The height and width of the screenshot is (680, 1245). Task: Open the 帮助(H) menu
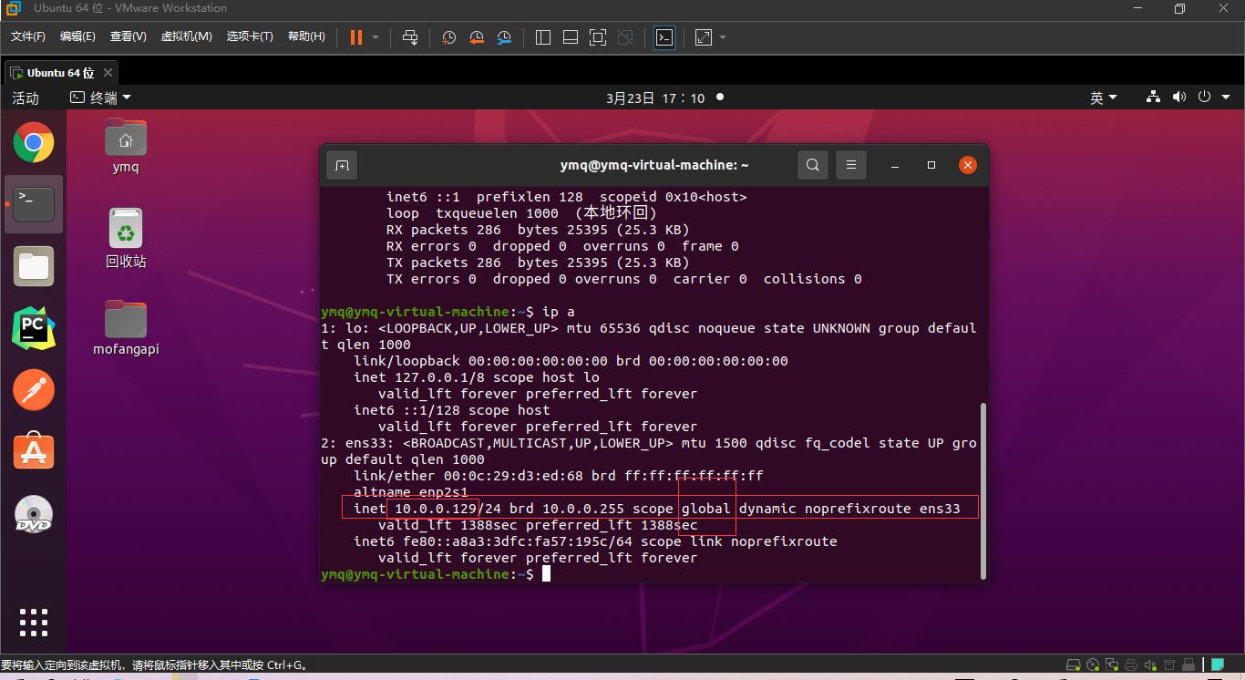click(x=306, y=36)
